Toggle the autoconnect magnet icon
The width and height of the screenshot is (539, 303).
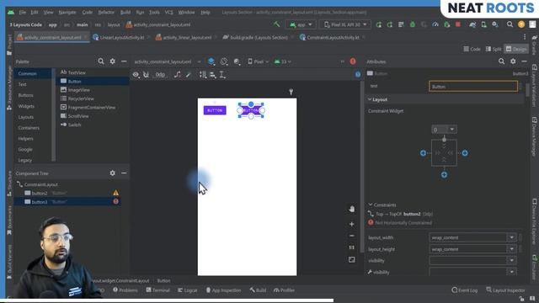point(146,75)
